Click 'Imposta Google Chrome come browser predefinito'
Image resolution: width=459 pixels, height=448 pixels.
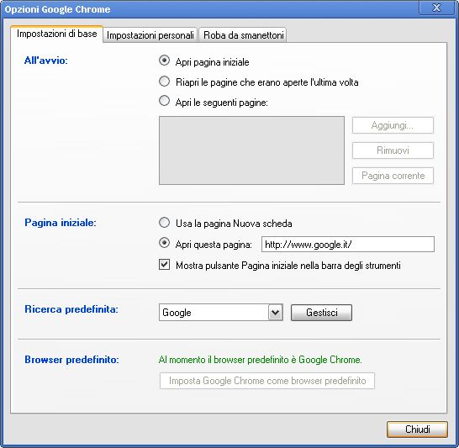pos(267,381)
